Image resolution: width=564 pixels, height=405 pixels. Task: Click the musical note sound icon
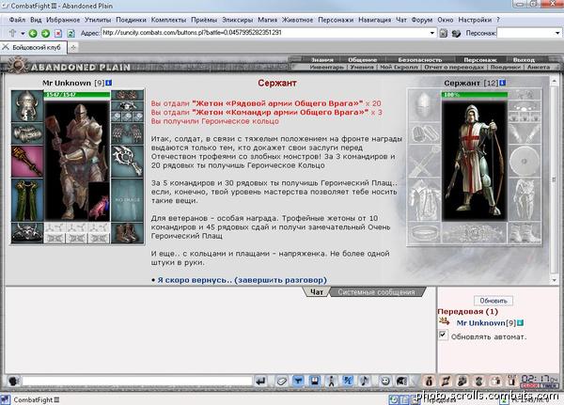click(x=364, y=381)
